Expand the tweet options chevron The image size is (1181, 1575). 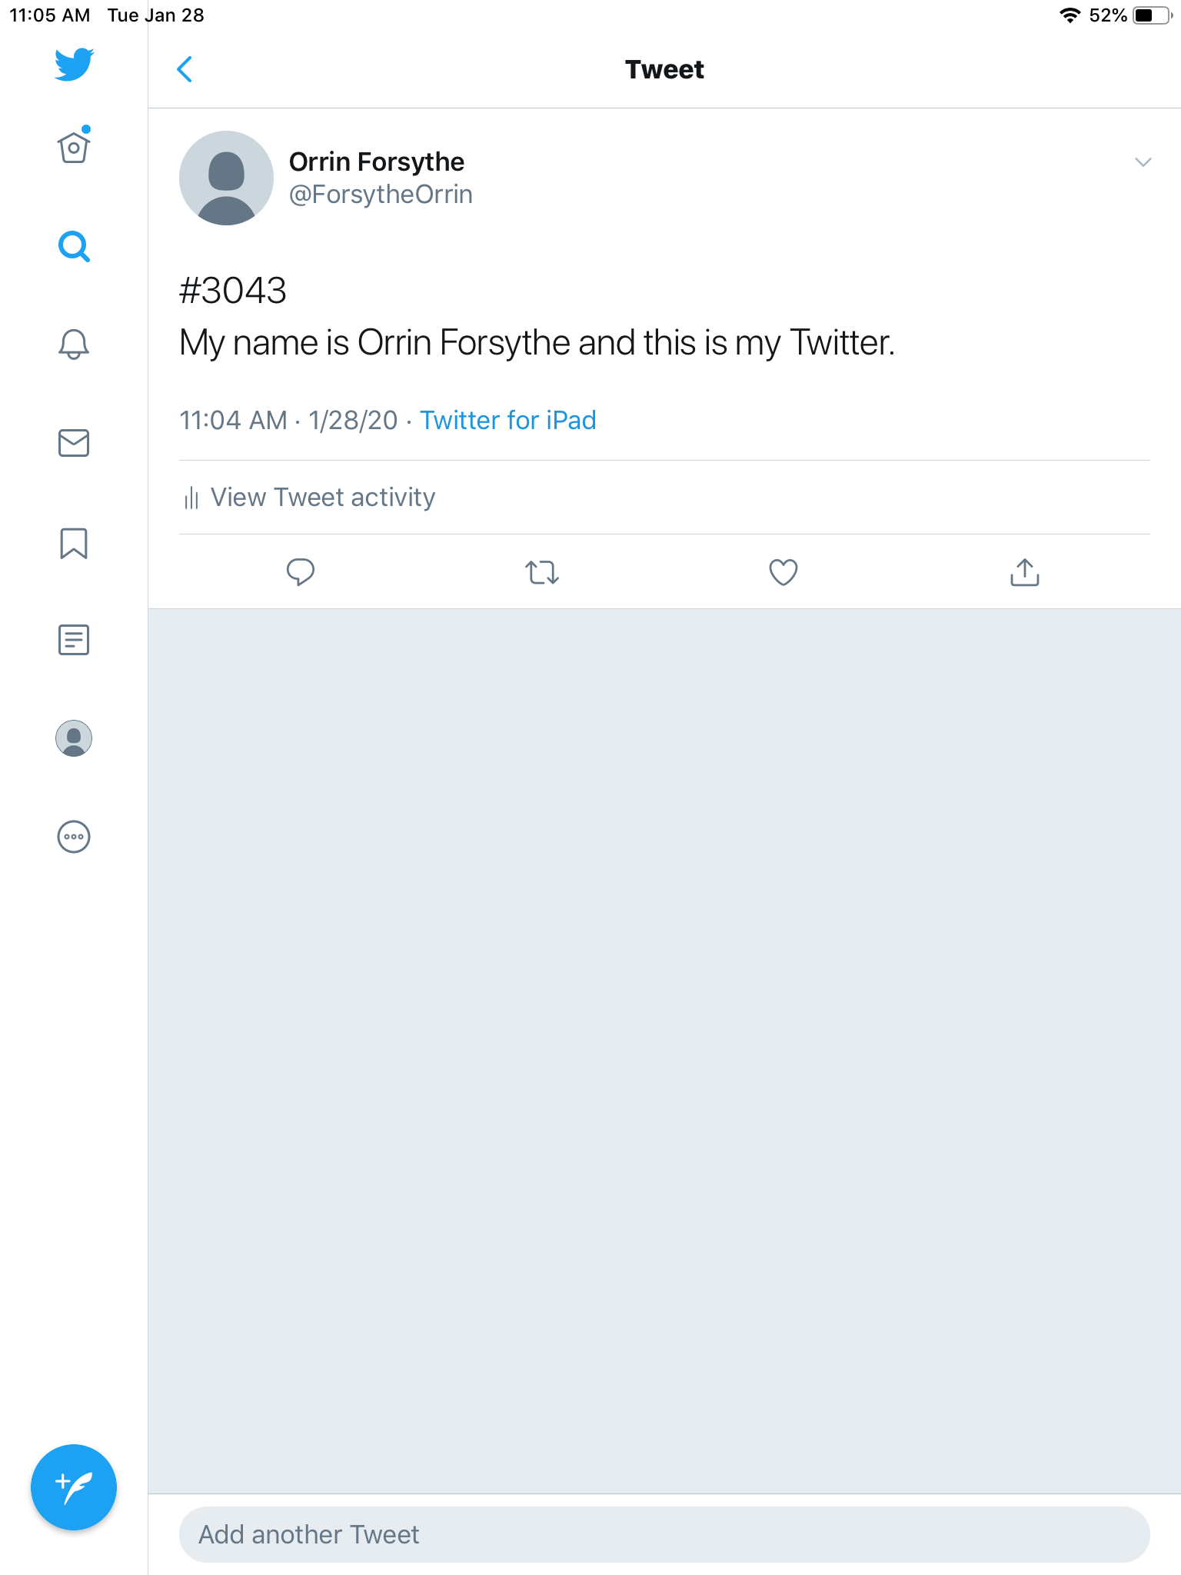pos(1143,162)
